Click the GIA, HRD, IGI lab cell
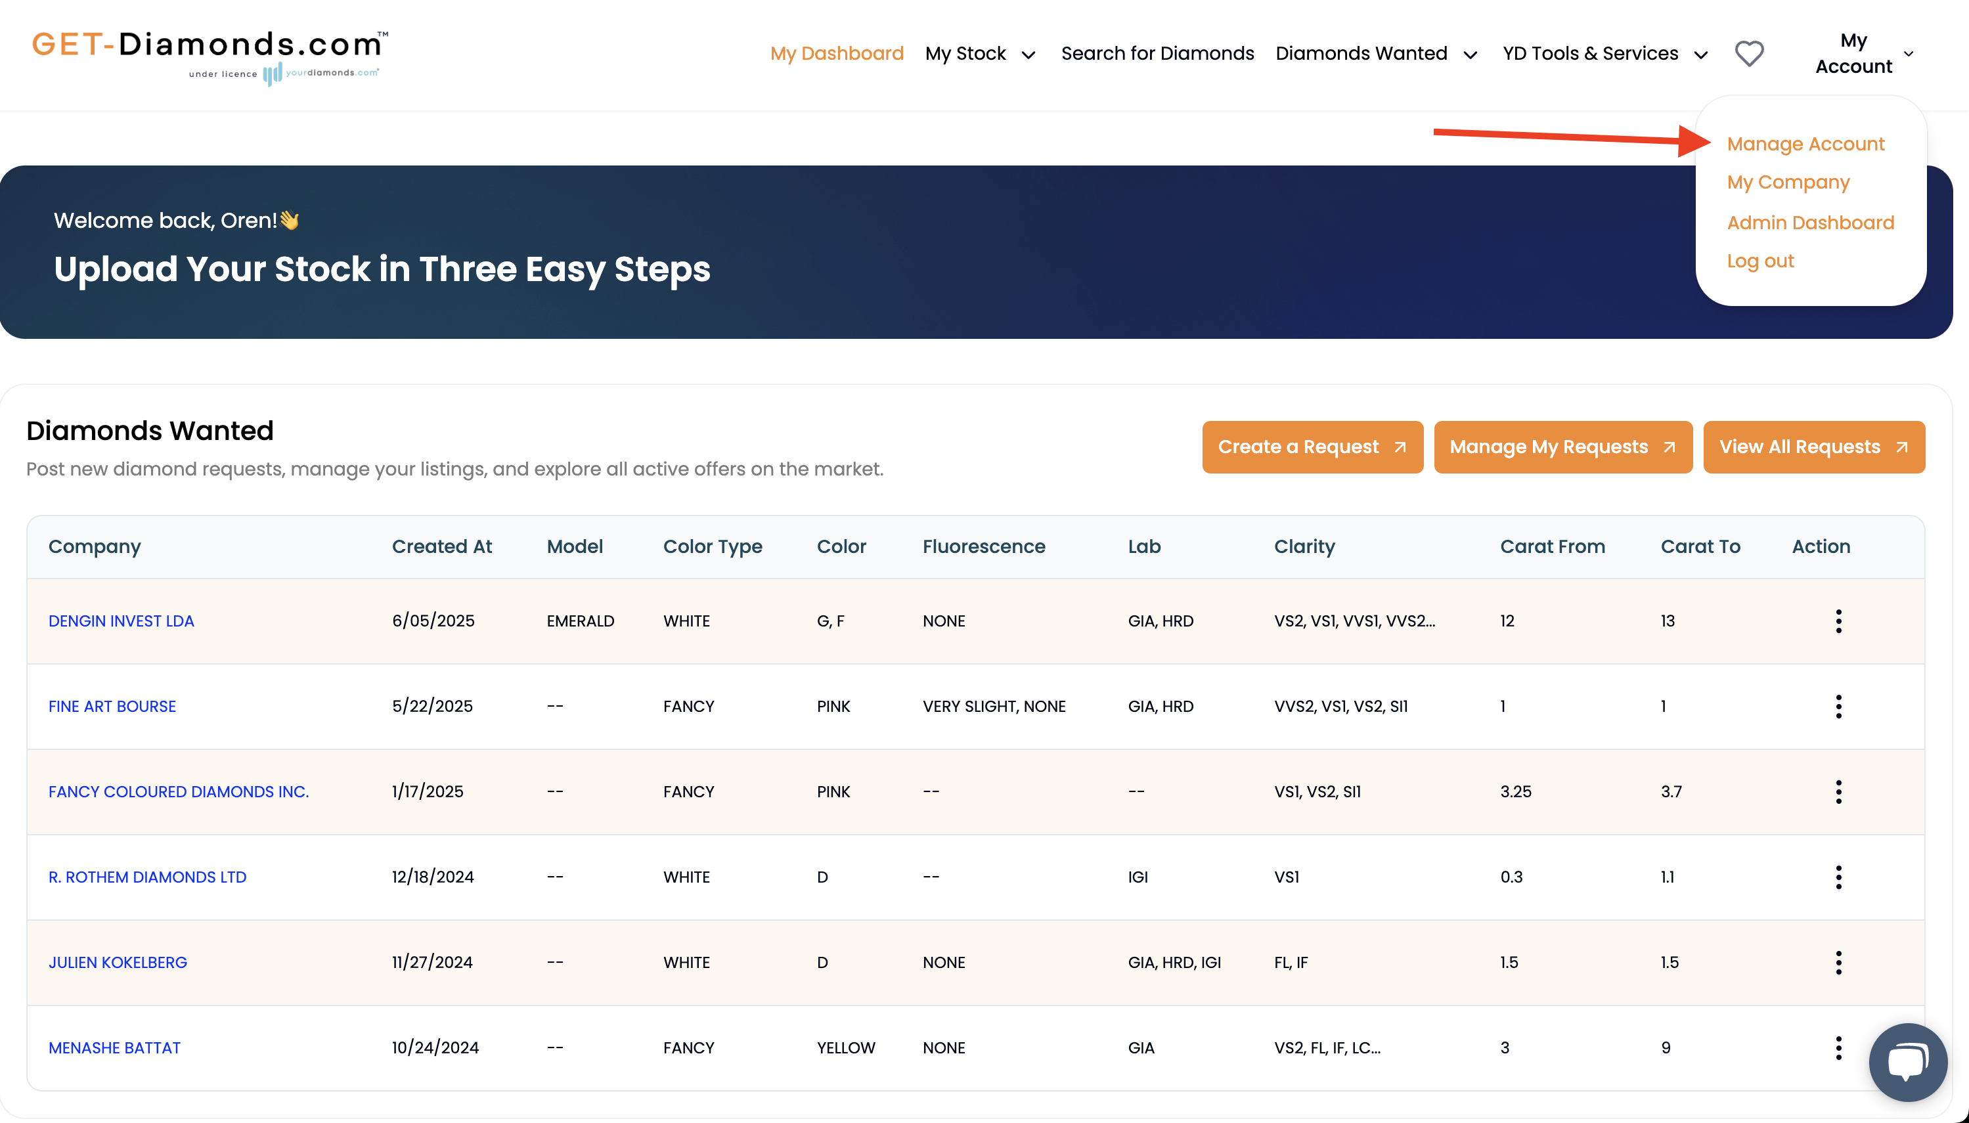The width and height of the screenshot is (1969, 1123). 1174,963
